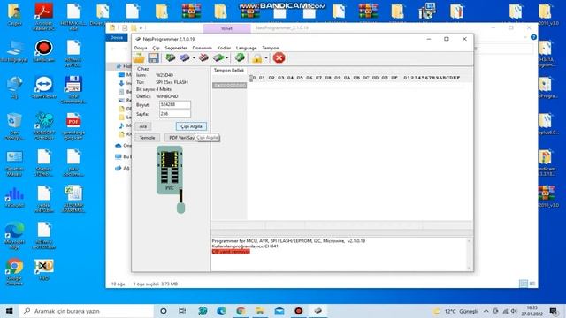Click the verify chip toolbar icon

[x=218, y=57]
